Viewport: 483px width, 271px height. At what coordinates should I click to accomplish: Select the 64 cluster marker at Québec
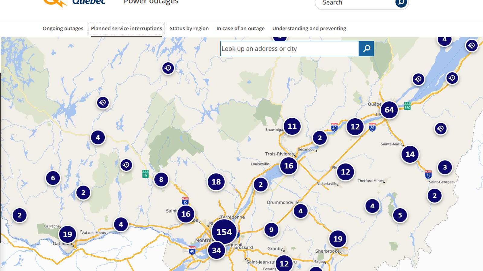pos(389,110)
